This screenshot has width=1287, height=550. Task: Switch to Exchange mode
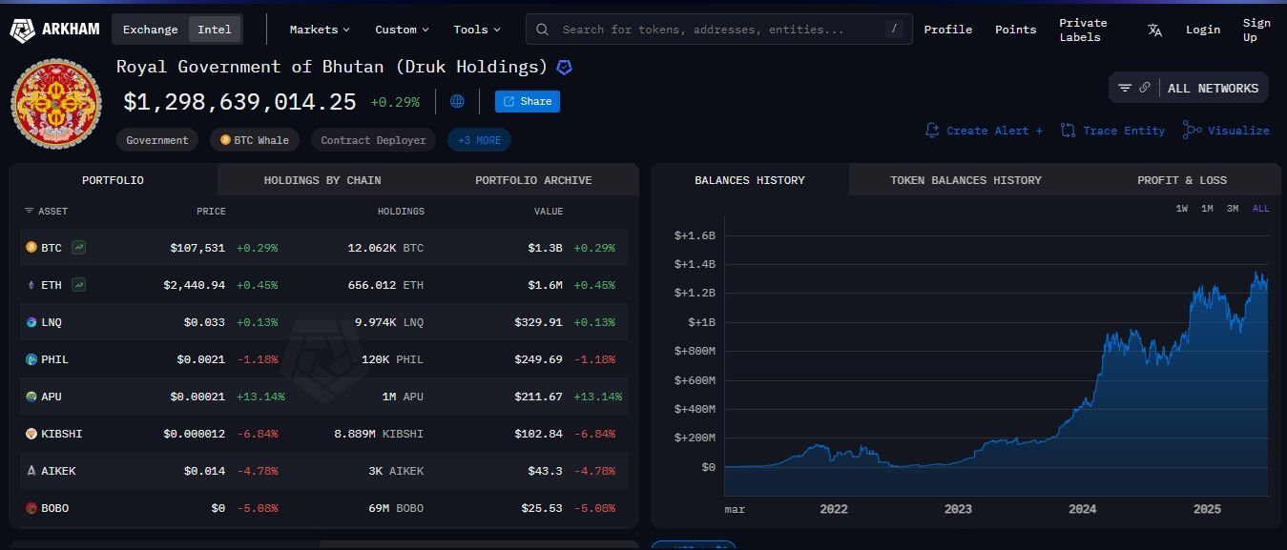coord(151,30)
